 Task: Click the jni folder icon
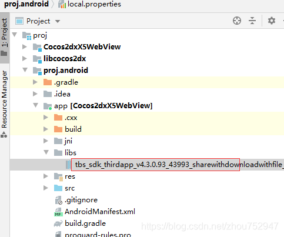[58, 141]
